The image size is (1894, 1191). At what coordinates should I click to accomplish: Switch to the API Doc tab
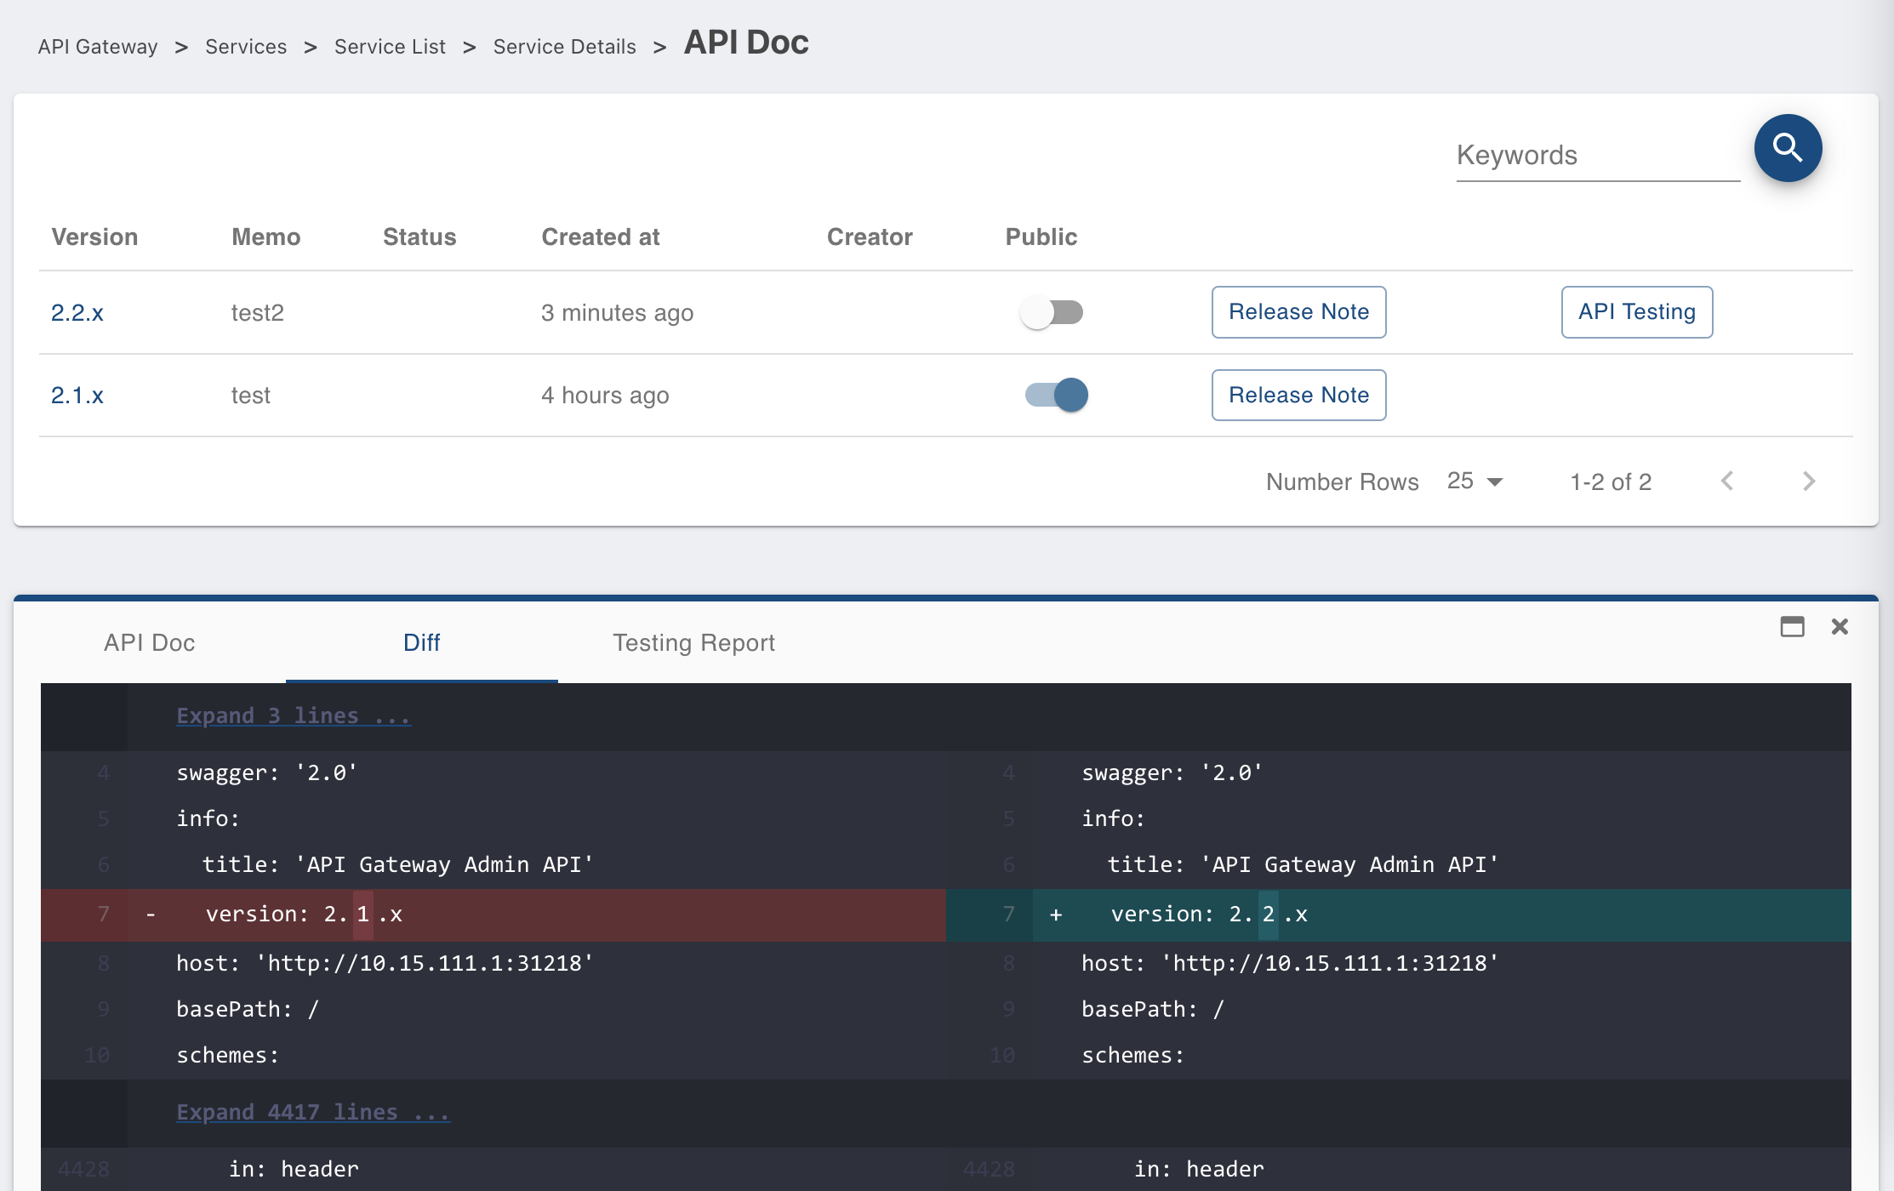coord(150,642)
